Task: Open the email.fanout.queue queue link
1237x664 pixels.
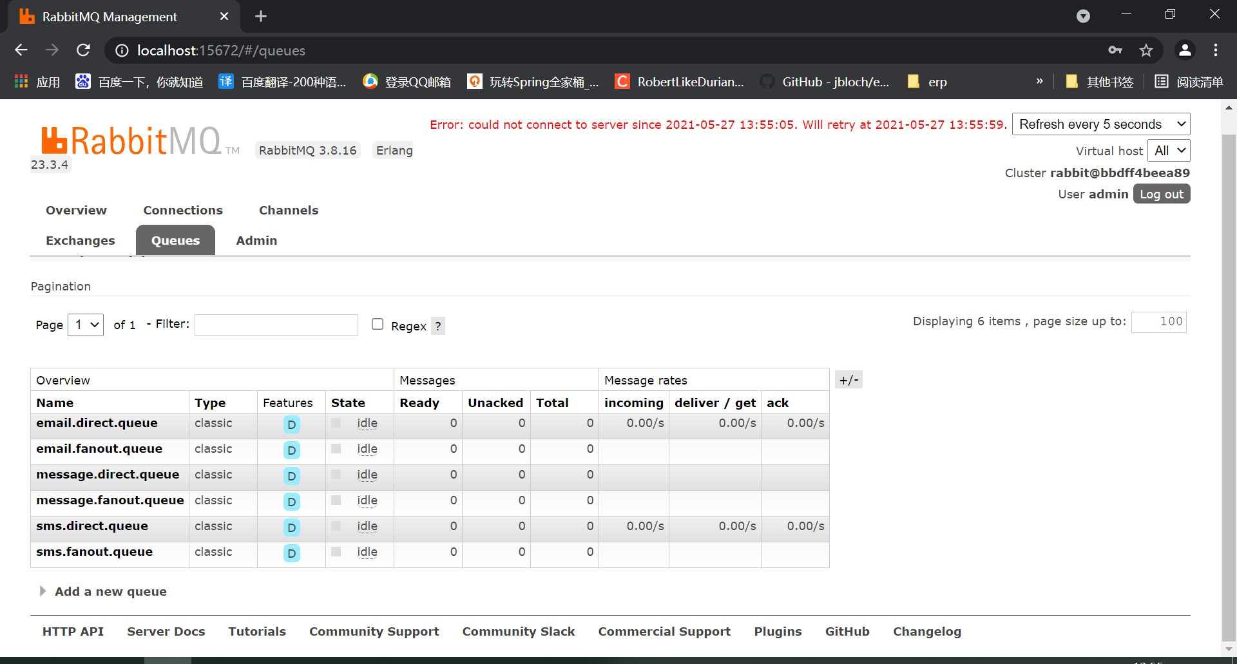Action: 99,449
